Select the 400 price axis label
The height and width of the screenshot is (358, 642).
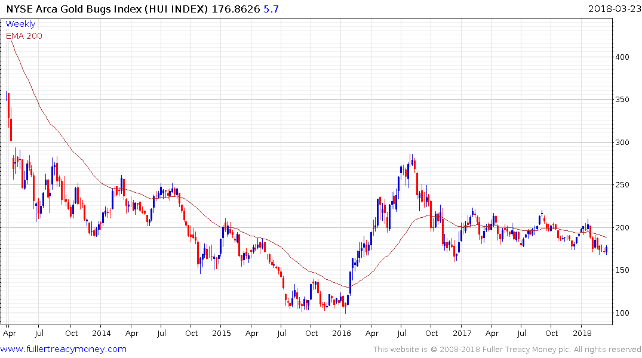pos(622,57)
